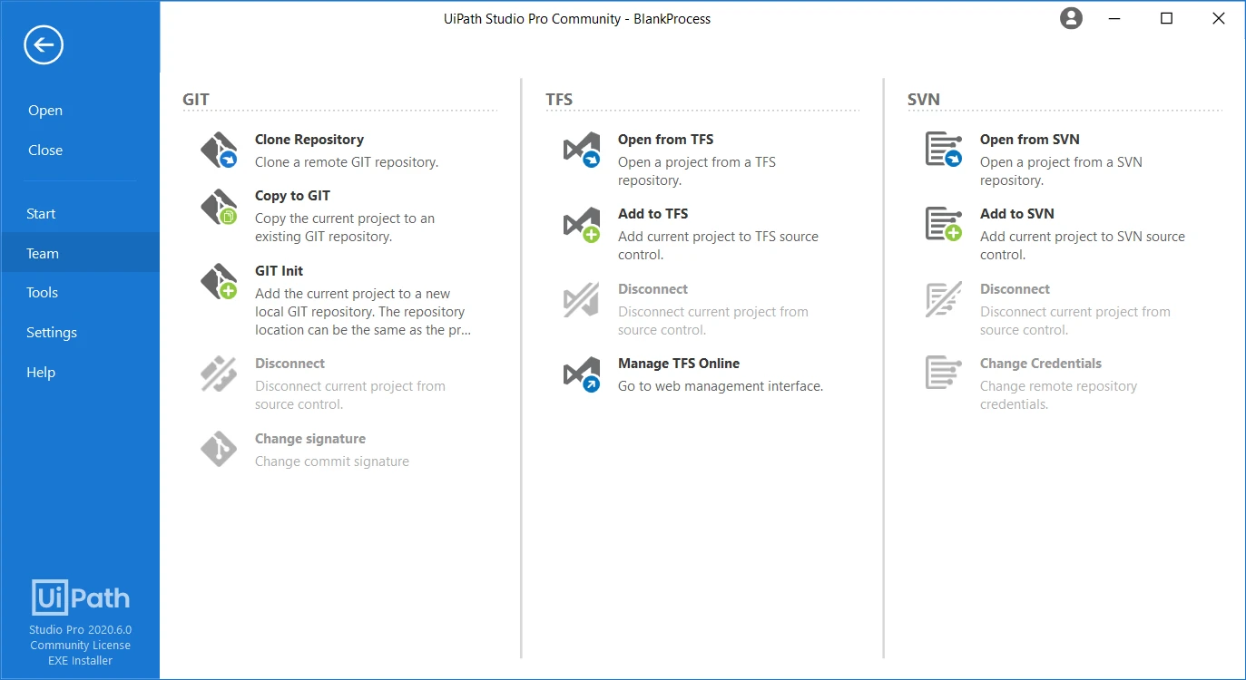Click the Add to TFS icon
Image resolution: width=1246 pixels, height=680 pixels.
click(x=582, y=225)
